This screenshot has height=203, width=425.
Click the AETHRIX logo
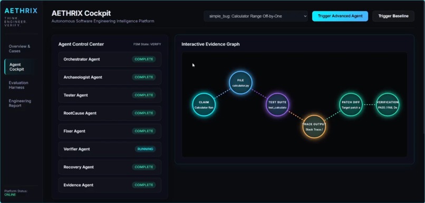tap(21, 11)
